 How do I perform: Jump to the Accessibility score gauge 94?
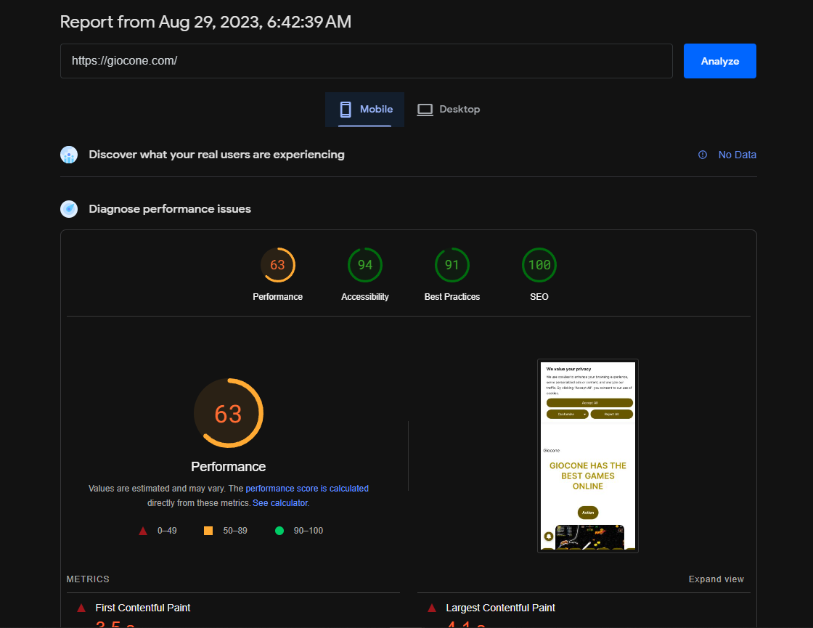(365, 265)
